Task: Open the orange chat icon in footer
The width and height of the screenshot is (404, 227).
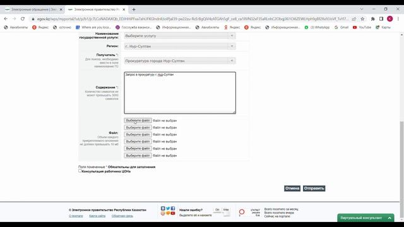Action: pos(168,213)
